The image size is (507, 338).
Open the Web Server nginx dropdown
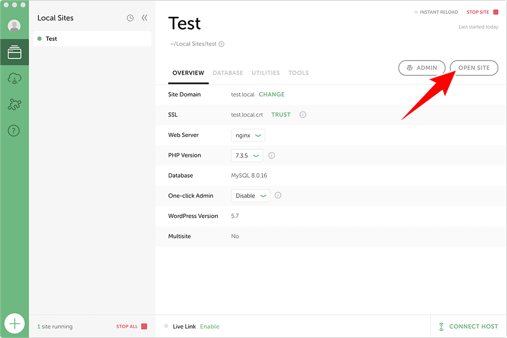(x=248, y=135)
